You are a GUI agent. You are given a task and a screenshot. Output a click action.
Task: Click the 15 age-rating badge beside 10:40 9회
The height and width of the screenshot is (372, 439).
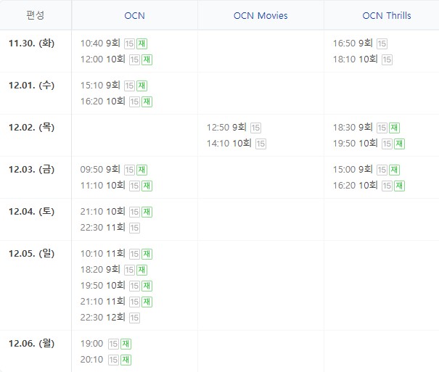point(129,44)
